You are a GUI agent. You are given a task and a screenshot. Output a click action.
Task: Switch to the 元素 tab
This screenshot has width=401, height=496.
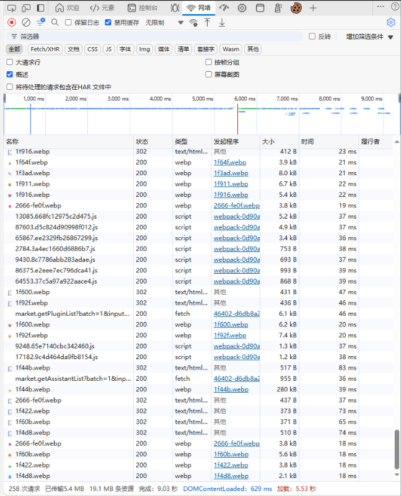102,8
